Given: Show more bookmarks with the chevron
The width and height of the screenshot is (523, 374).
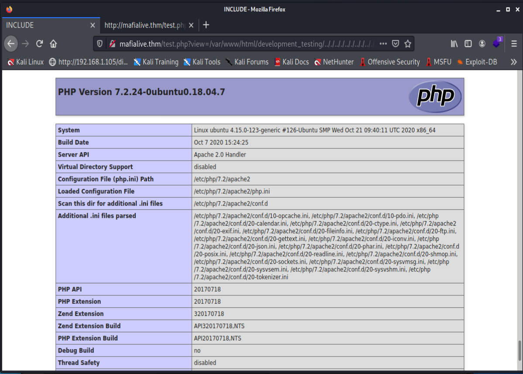Looking at the screenshot, I should coord(513,62).
